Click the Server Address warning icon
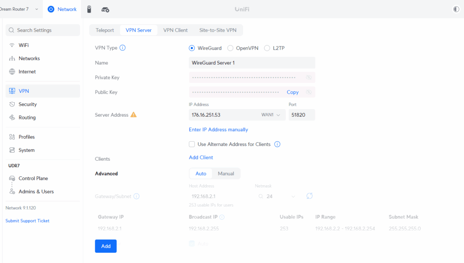This screenshot has height=263, width=464. (134, 115)
